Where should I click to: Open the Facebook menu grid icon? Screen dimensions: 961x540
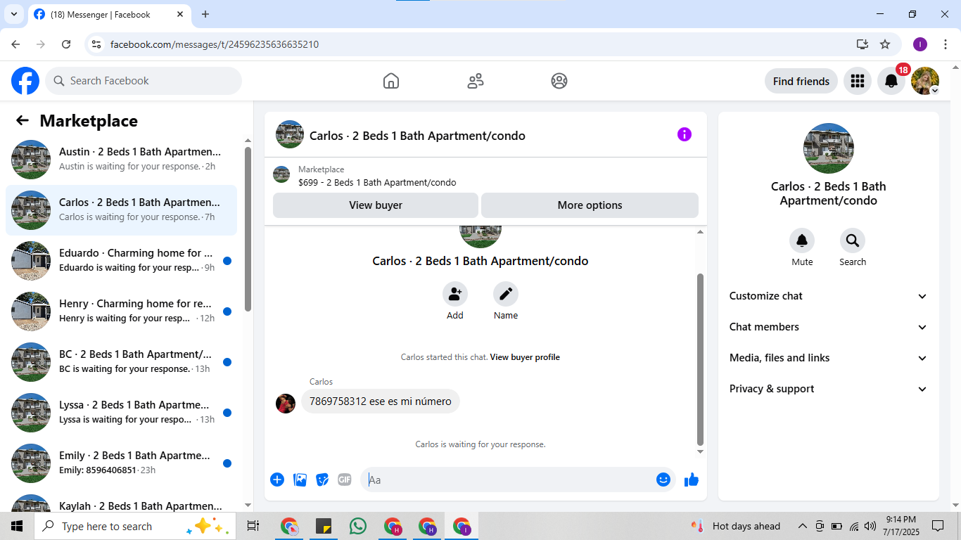[857, 81]
